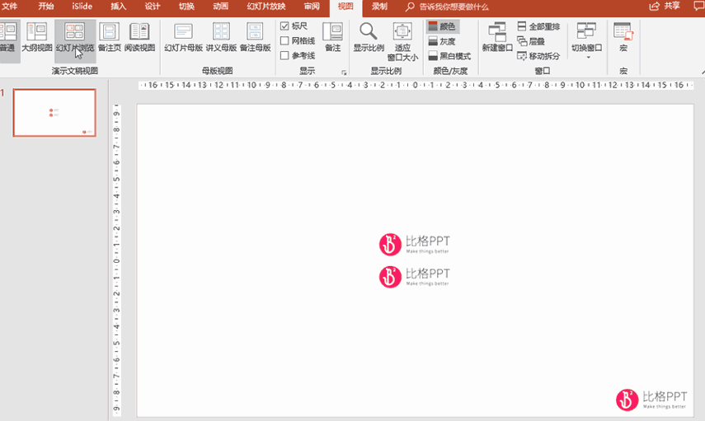Enable the Guides (参考线) checkbox

pos(284,56)
